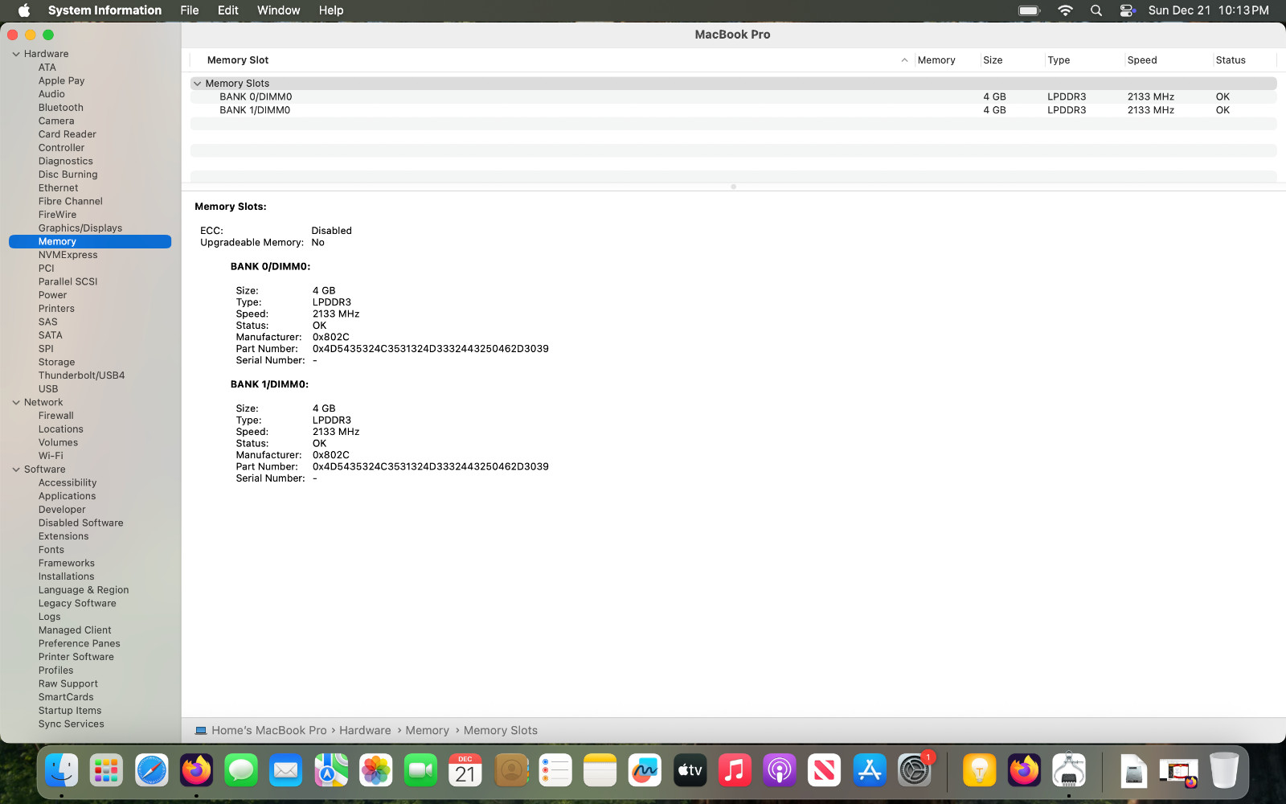Sort by the Status column header
This screenshot has width=1286, height=804.
pos(1244,60)
